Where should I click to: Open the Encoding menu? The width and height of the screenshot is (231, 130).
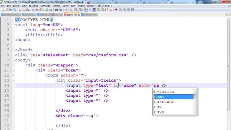(34, 6)
